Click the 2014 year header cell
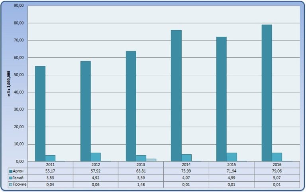The height and width of the screenshot is (192, 306). [186, 165]
